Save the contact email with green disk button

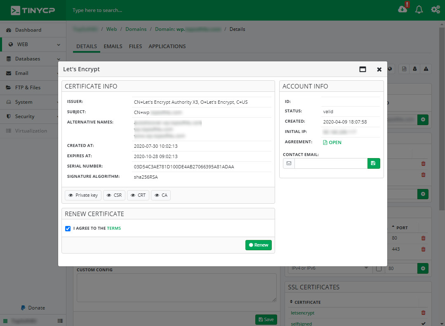(374, 163)
